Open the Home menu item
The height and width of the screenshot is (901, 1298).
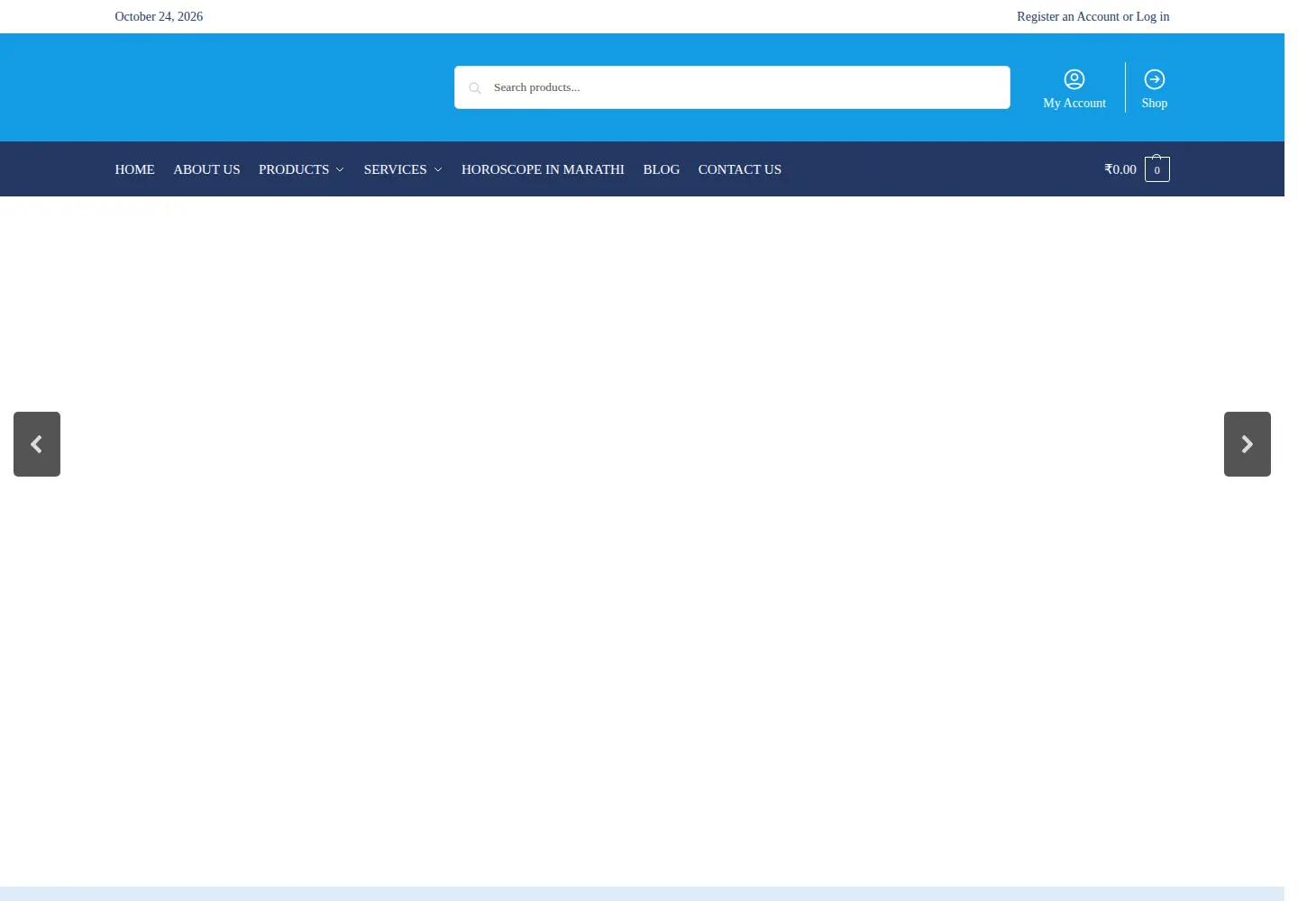tap(135, 169)
